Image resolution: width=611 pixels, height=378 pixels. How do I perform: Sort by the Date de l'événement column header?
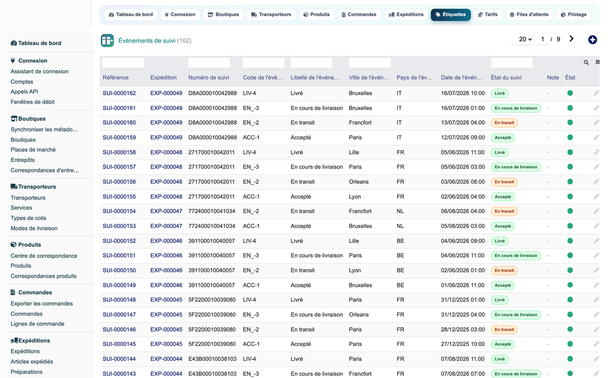click(x=461, y=77)
